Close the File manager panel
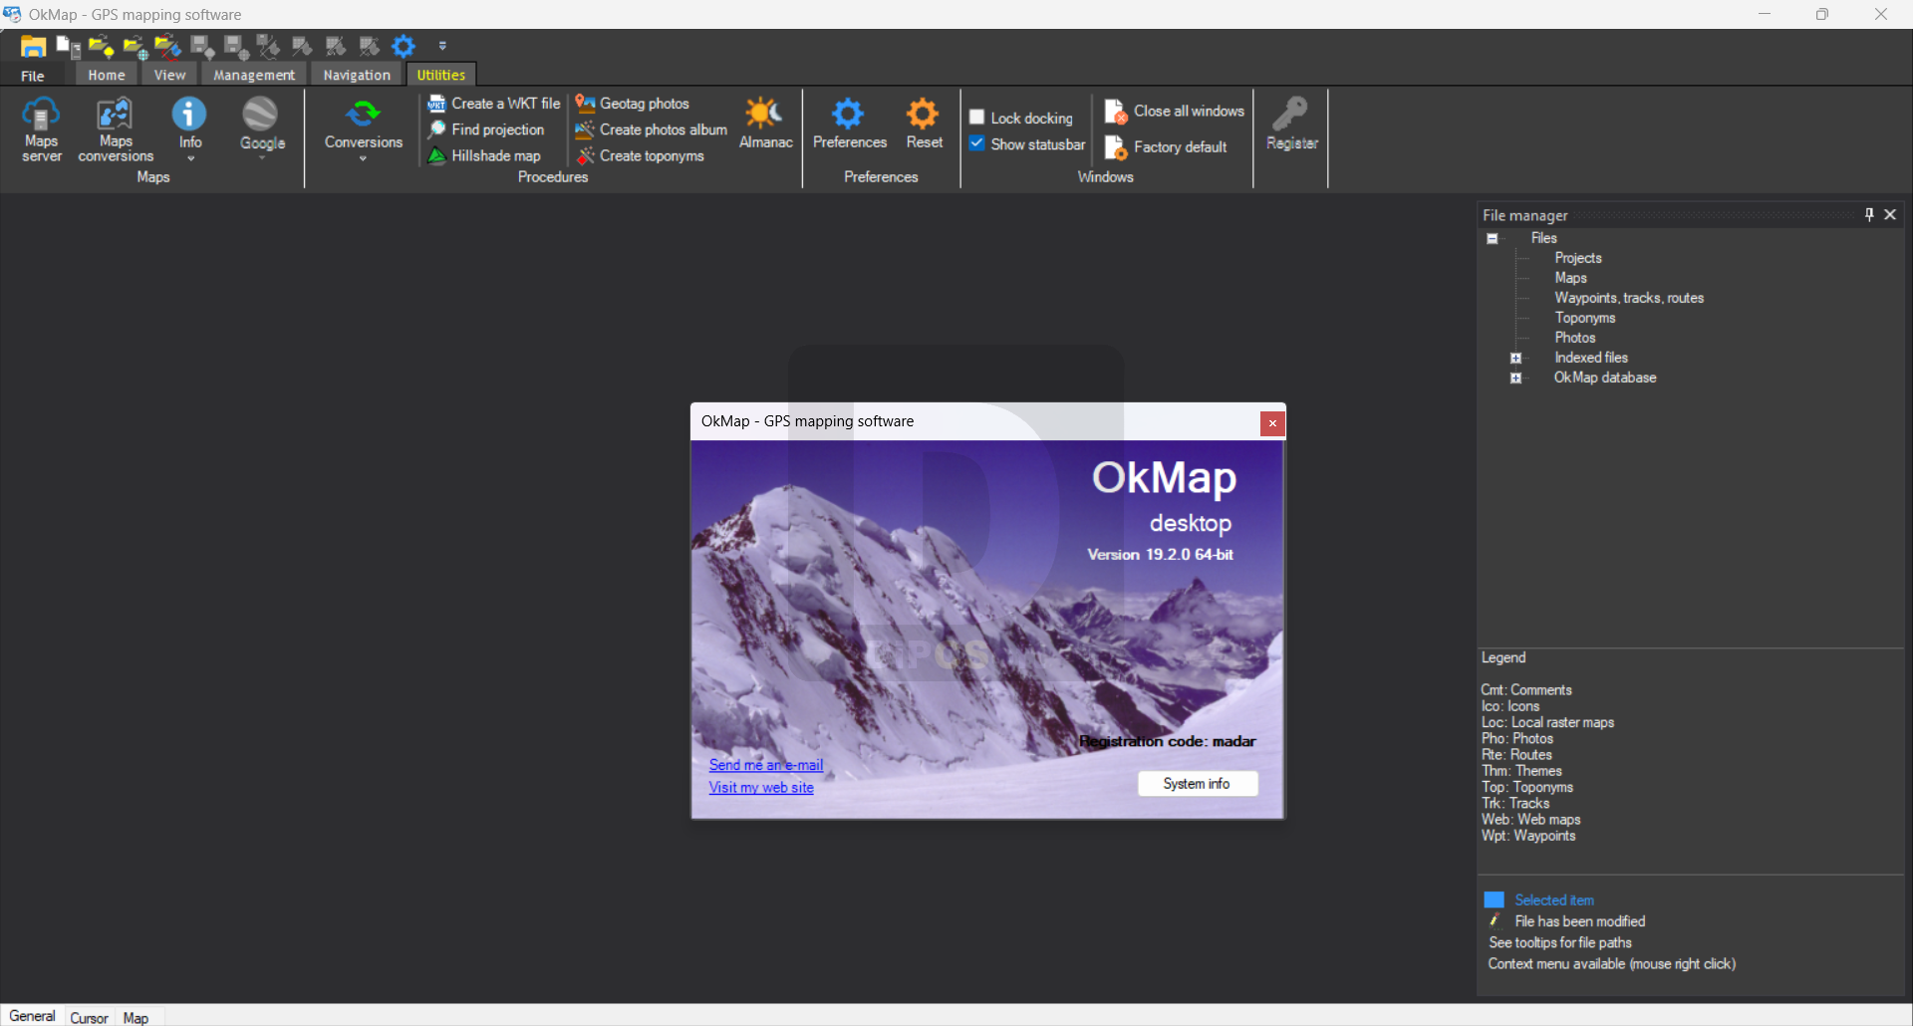This screenshot has height=1026, width=1913. click(1890, 214)
